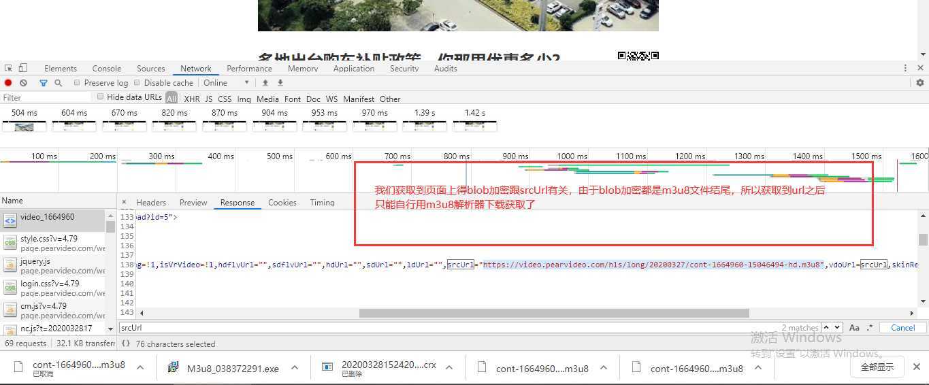Image resolution: width=929 pixels, height=385 pixels.
Task: Switch to the Preview sub-tab
Action: [x=193, y=203]
